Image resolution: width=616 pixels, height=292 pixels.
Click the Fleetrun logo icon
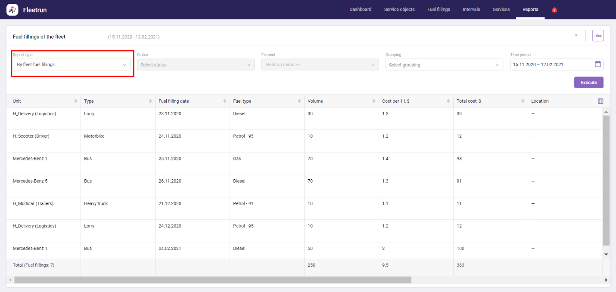tap(12, 9)
